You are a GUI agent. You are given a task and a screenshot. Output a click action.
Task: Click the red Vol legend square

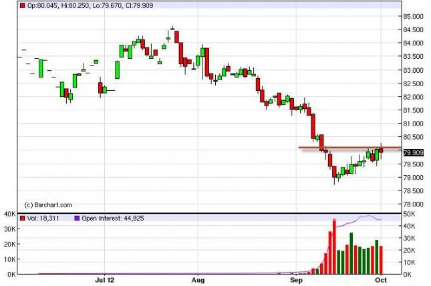pyautogui.click(x=23, y=218)
